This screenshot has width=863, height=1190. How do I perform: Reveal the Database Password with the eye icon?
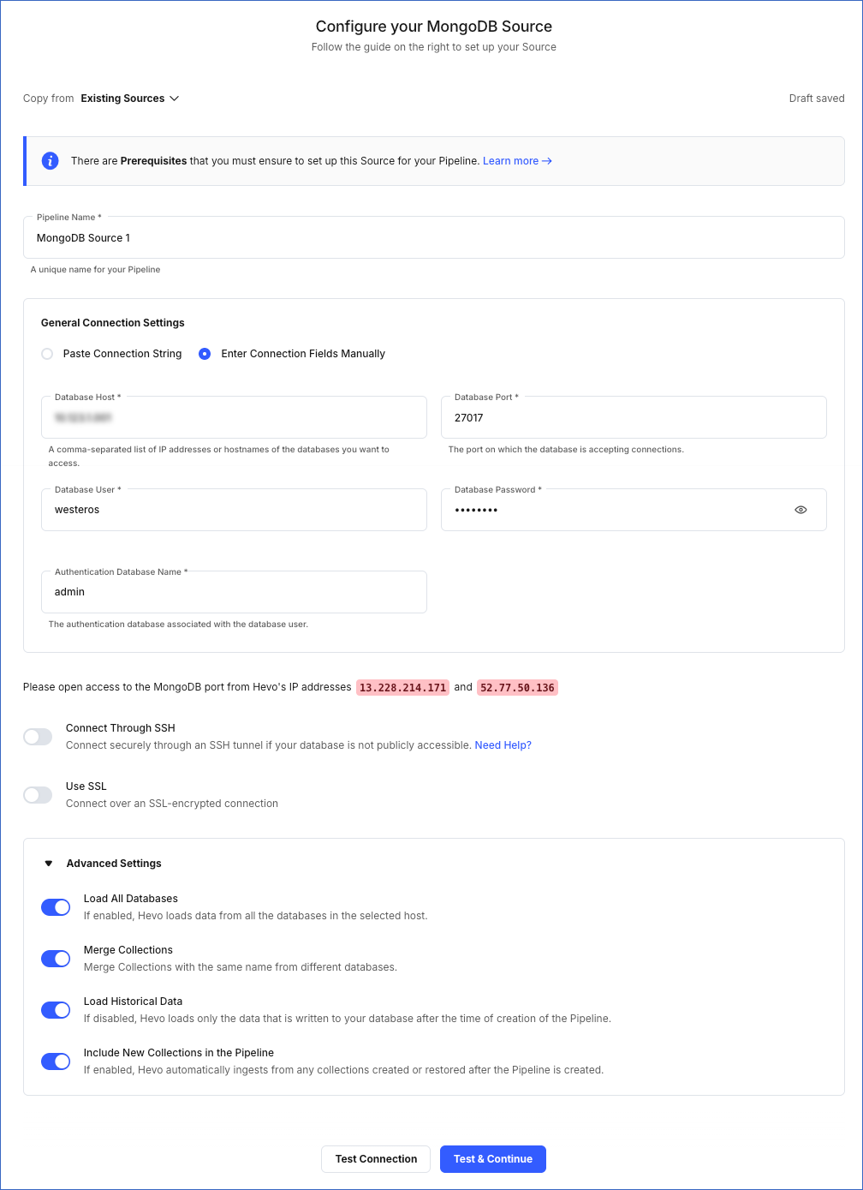click(x=801, y=510)
